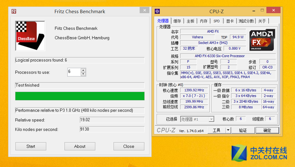Click the L1 instruction 3 x 64 KBytes value
Screen dimensions: 295x167
point(246,96)
